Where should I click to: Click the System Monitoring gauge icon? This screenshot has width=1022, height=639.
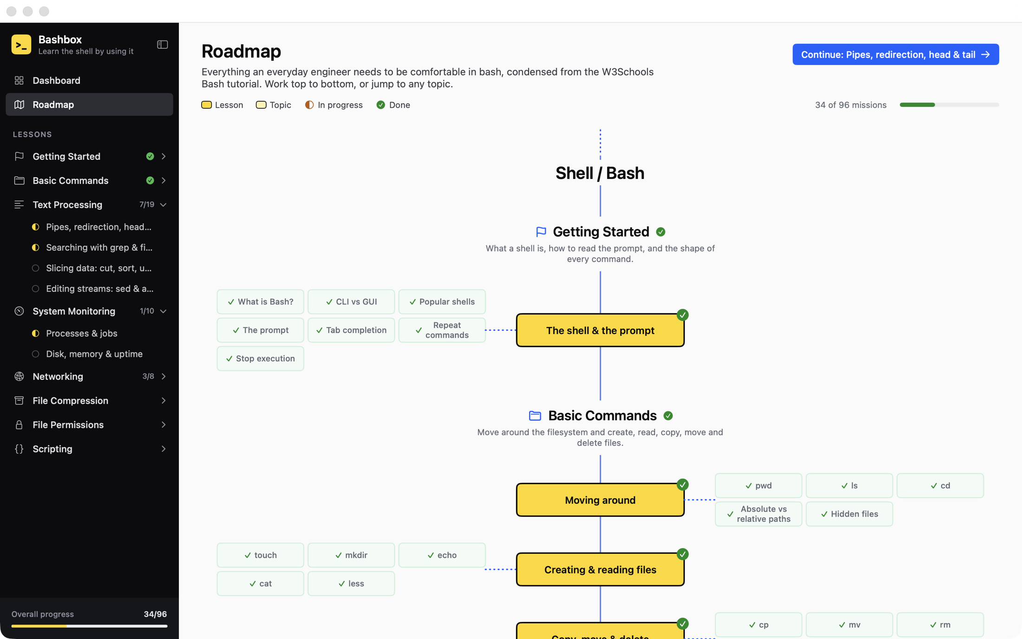click(x=19, y=311)
